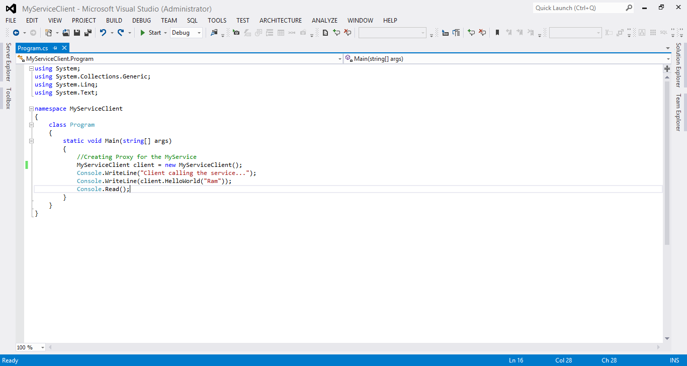Open the WINDOW menu
This screenshot has width=687, height=366.
click(360, 21)
